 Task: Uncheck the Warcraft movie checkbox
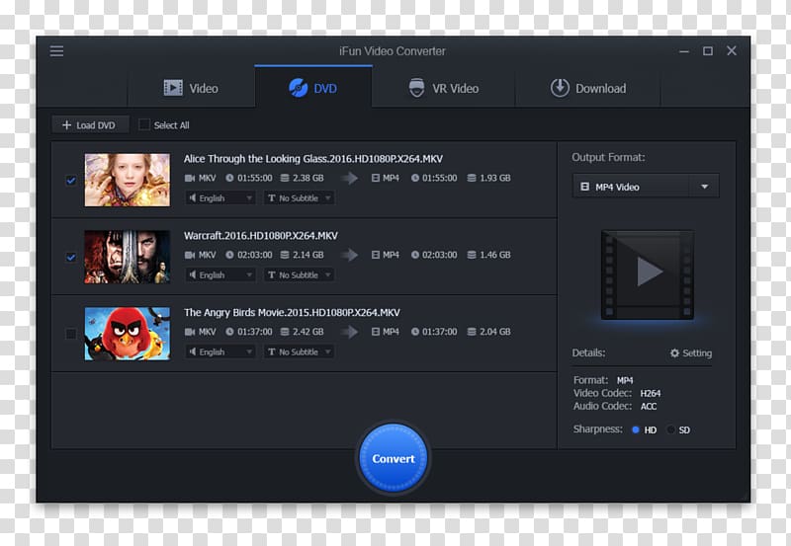[71, 257]
